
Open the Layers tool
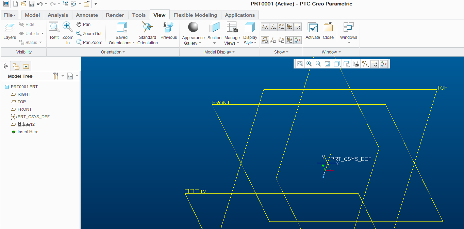(10, 31)
